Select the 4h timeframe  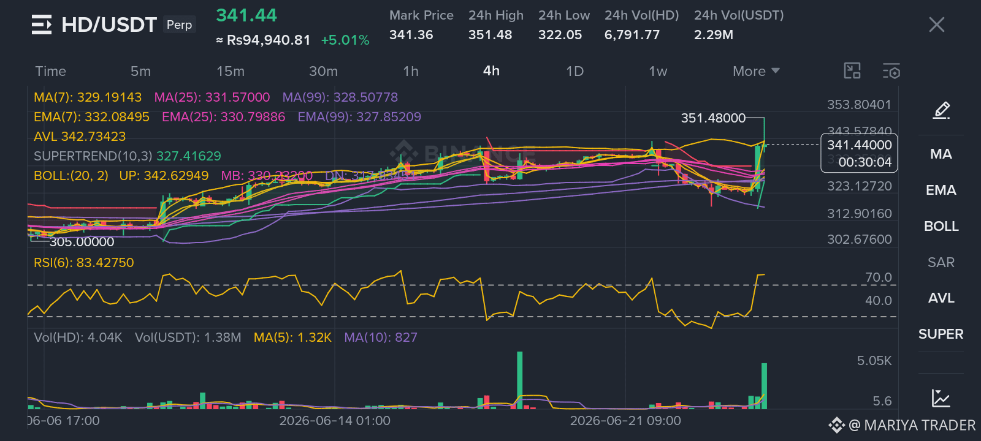(x=491, y=71)
